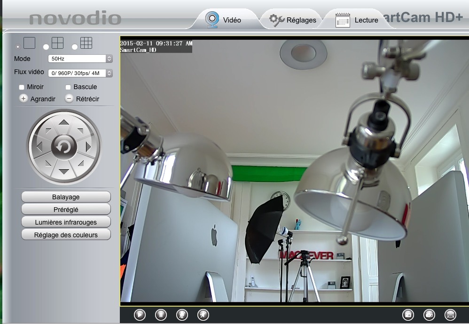
Task: Move camera diagonally down-left
Action: (x=48, y=163)
